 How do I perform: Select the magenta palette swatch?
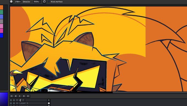[x=1, y=31]
